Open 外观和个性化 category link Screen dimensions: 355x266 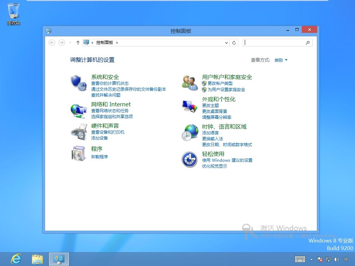coord(219,99)
